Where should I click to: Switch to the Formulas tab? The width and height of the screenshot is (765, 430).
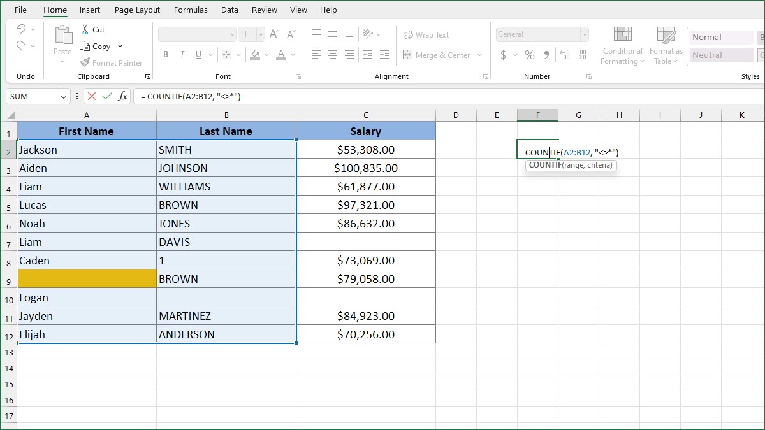tap(191, 10)
